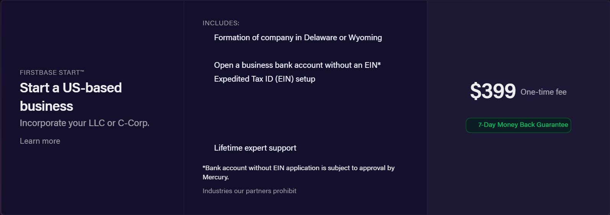Viewport: 610px width, 215px height.
Task: Click the word Delaware in features
Action: (x=321, y=38)
